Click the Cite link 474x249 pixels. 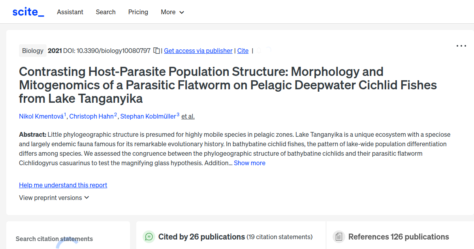point(243,51)
